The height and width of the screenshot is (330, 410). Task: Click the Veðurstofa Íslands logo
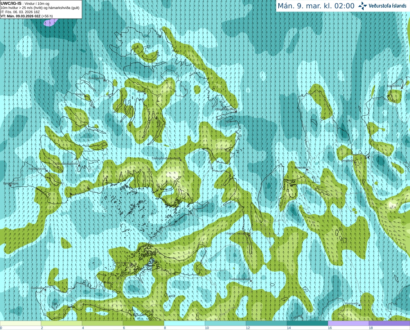[x=383, y=6]
